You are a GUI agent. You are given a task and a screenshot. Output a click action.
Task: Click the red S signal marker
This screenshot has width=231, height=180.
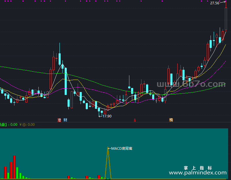135,120
